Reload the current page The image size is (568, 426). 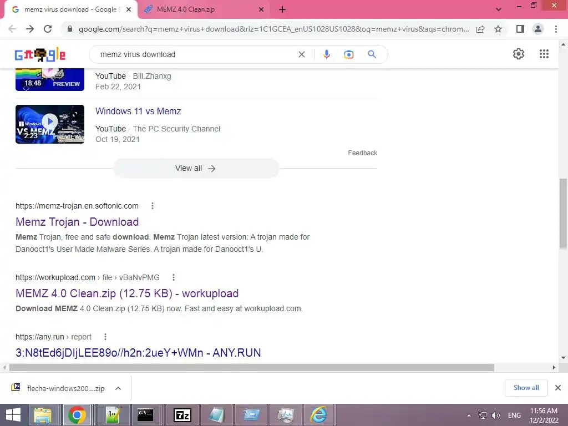coord(48,29)
